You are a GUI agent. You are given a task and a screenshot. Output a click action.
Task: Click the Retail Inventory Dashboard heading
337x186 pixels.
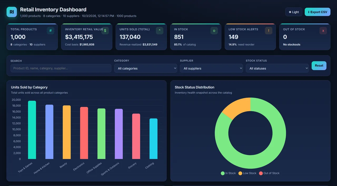[53, 9]
